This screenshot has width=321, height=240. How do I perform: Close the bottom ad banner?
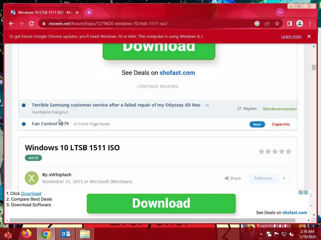coord(306,192)
